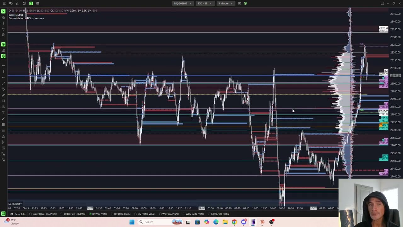
Task: Open the bar chart indicators icon
Action: pyautogui.click(x=18, y=3)
